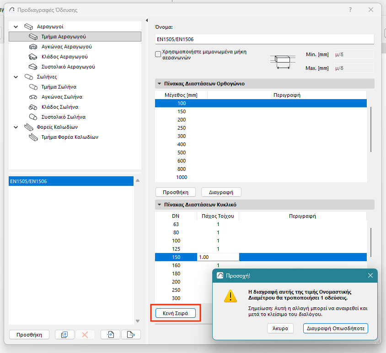Viewport: 386px width, 353px height.
Task: Select size 600 in rectangular table
Action: (261, 161)
